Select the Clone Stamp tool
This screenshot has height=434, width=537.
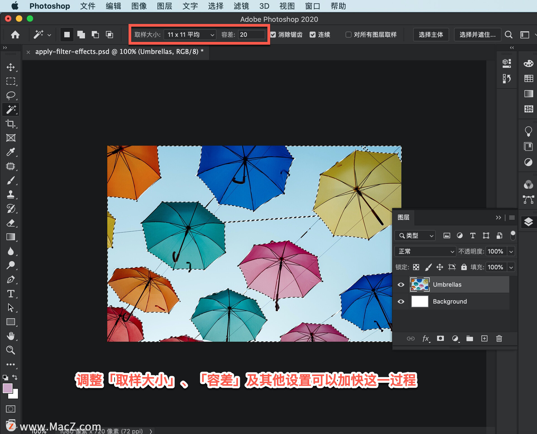[11, 195]
